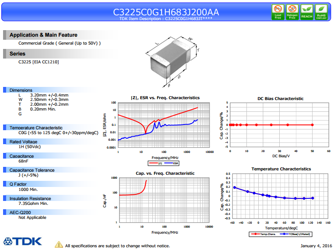Click the Commercial Grade General text
The image size is (334, 249).
60,43
